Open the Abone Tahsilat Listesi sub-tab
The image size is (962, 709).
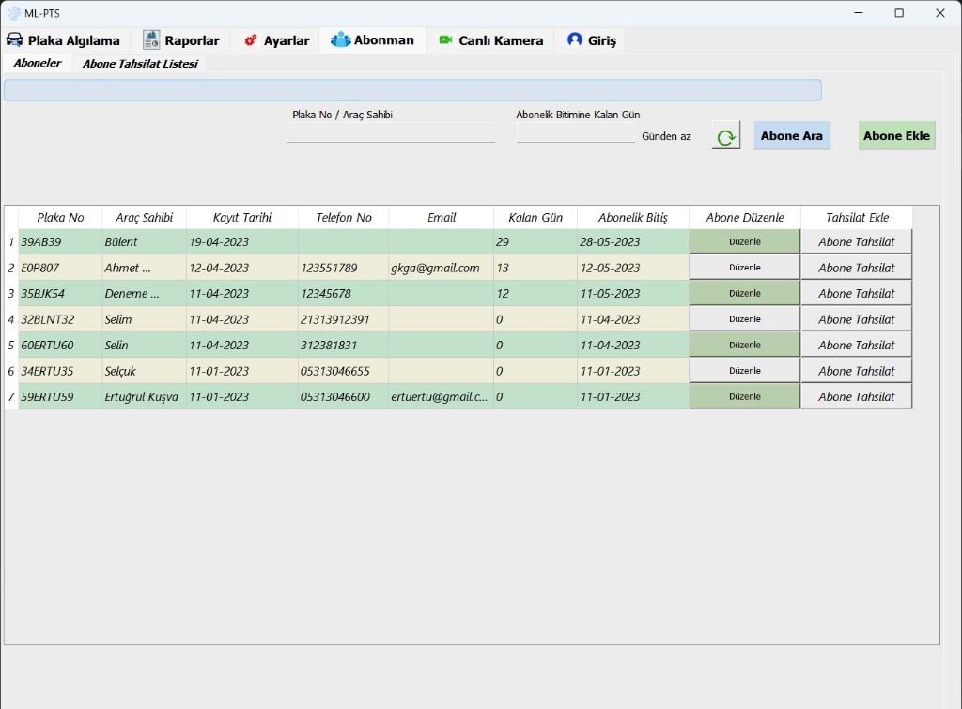click(140, 63)
